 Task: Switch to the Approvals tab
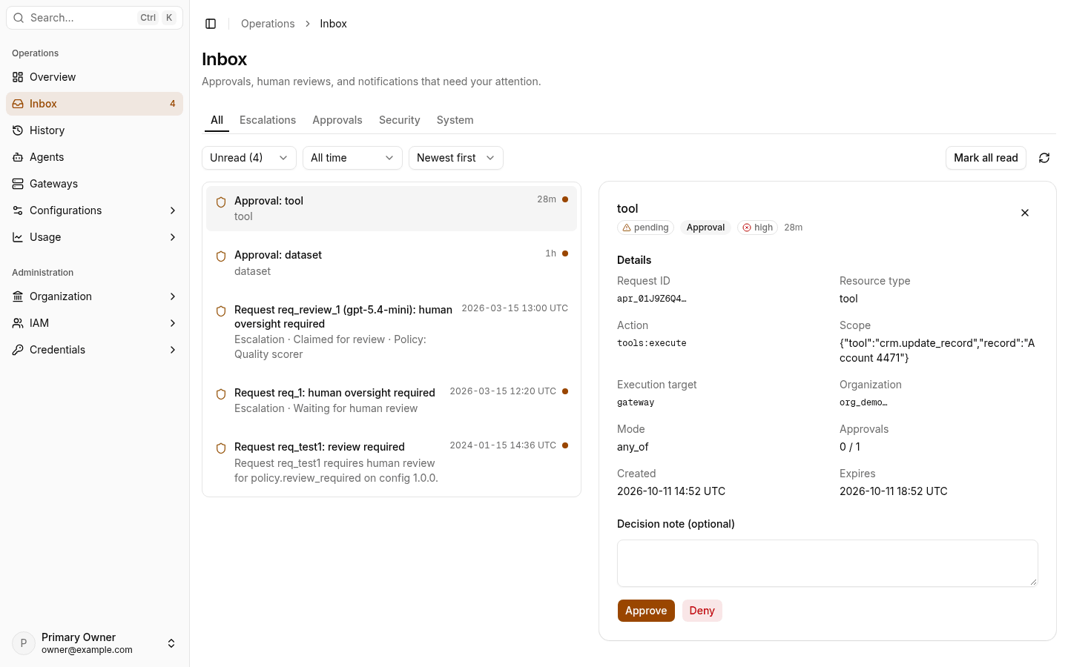tap(337, 120)
